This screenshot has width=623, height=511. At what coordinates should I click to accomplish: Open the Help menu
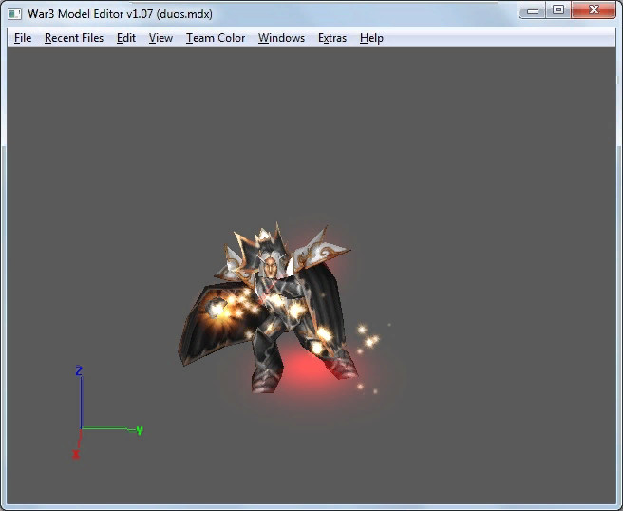point(371,38)
